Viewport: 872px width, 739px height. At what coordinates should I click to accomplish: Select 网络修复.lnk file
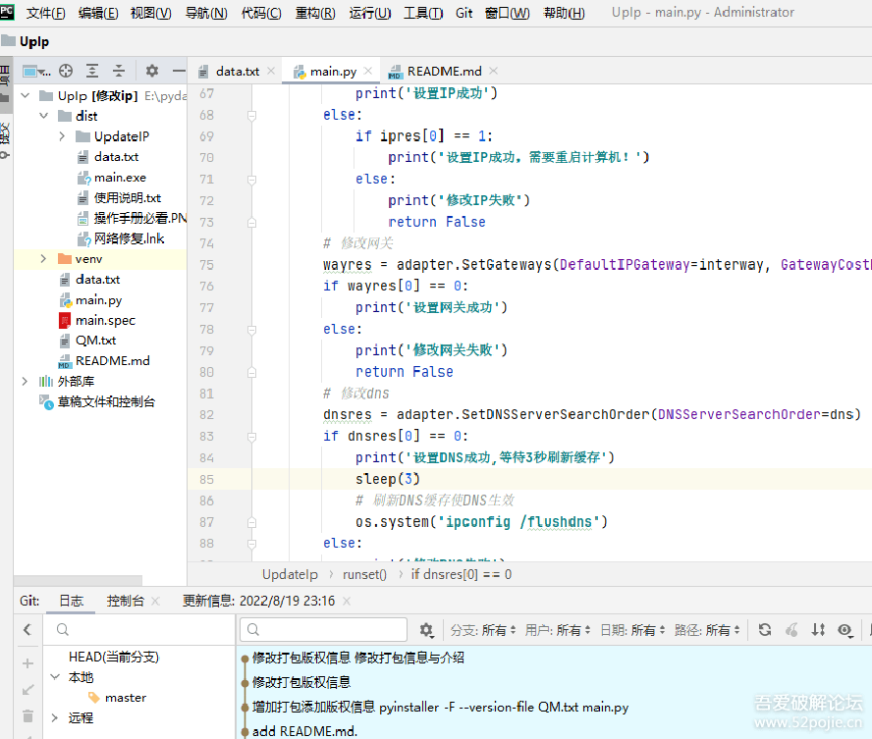click(129, 238)
